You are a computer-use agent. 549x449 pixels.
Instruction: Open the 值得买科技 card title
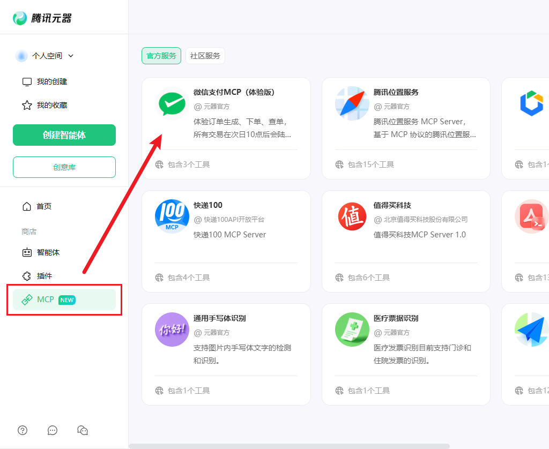click(x=392, y=205)
